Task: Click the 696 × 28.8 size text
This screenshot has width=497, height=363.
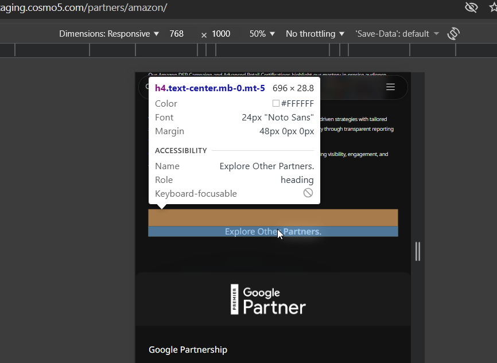Action: [x=293, y=88]
